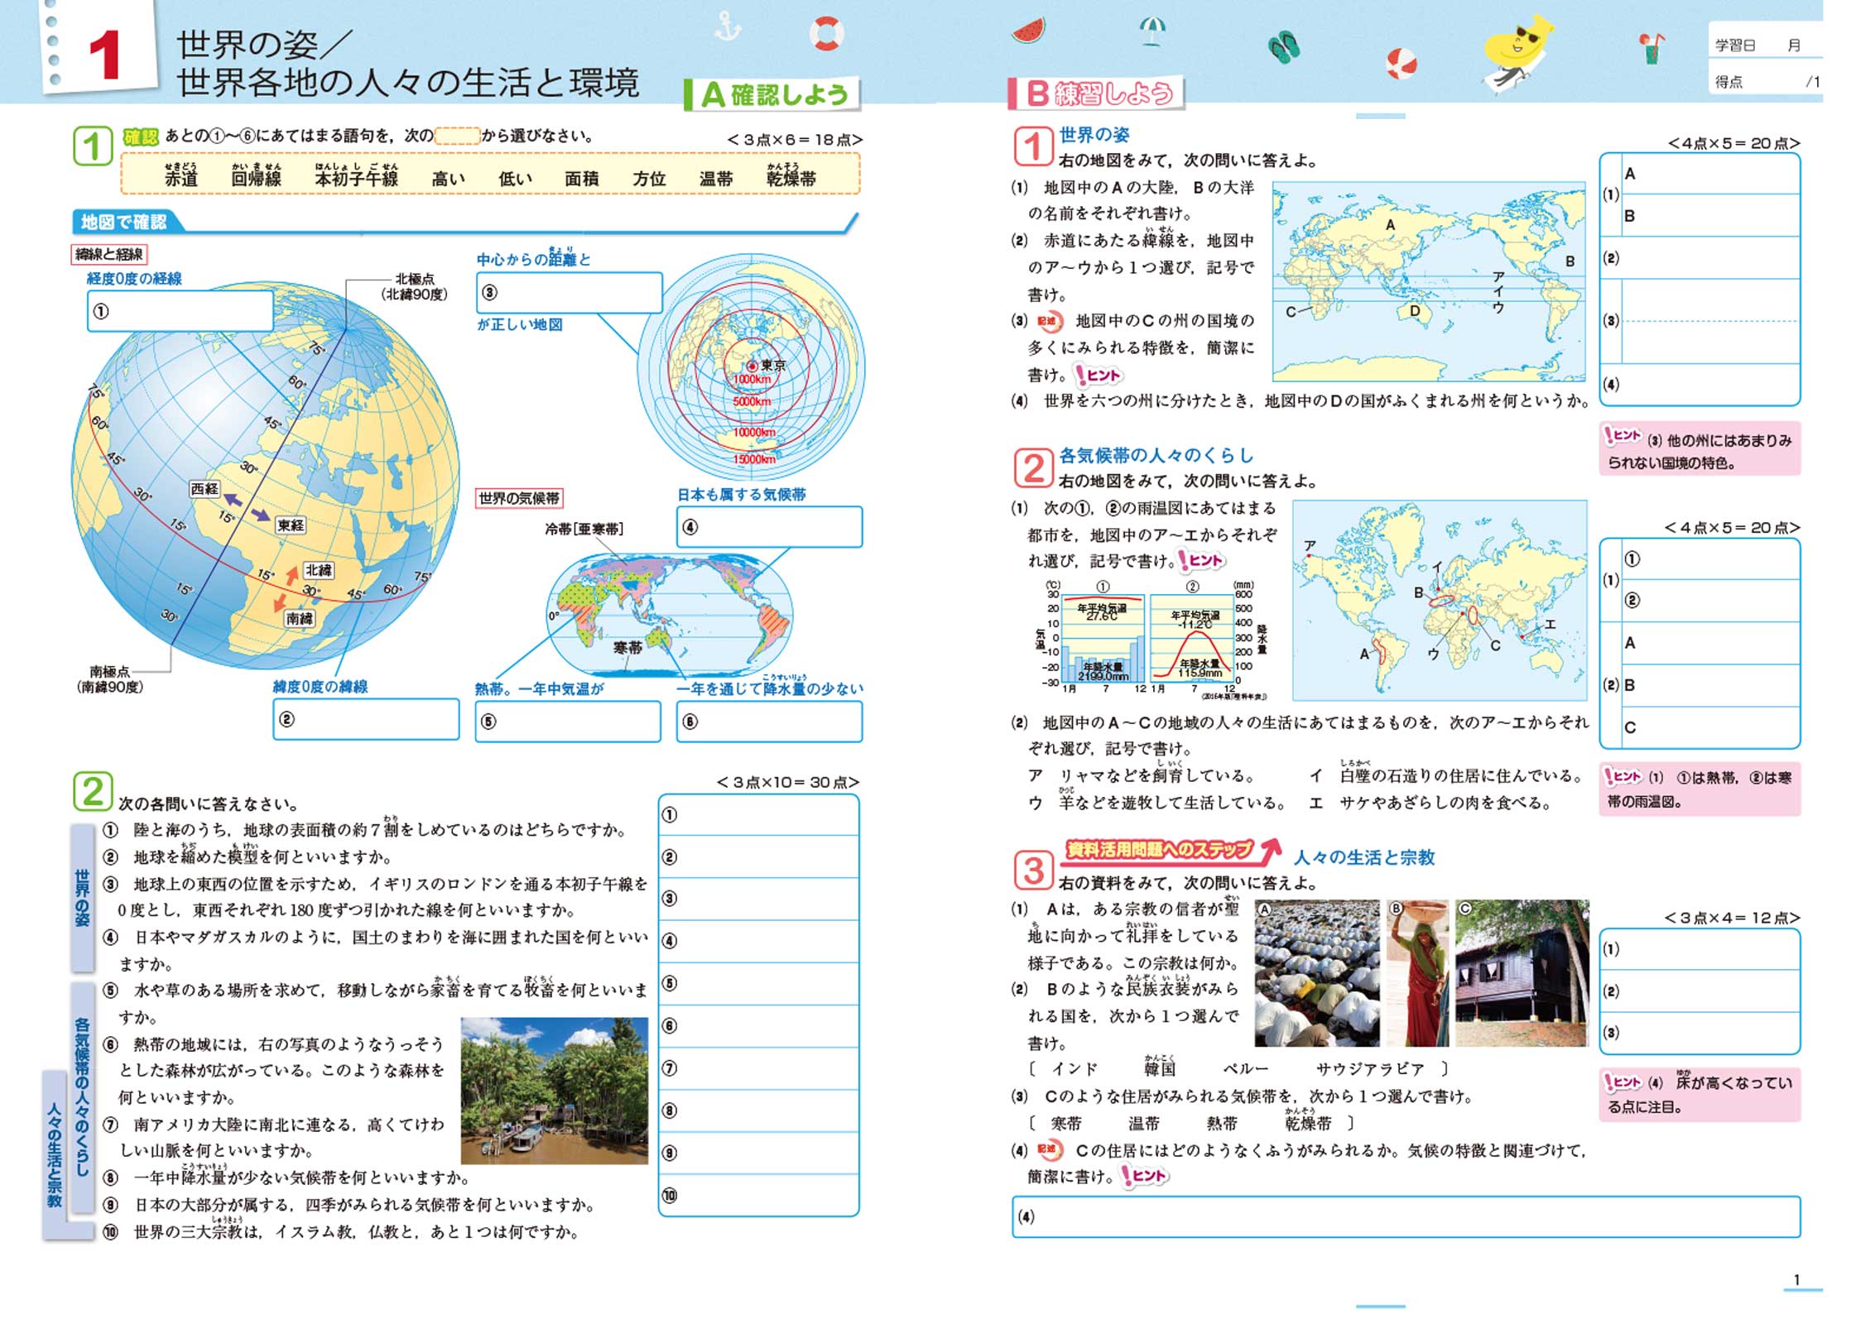The image size is (1875, 1324).
Task: Click the インド choice in B3 (2)
Action: tap(1075, 1068)
